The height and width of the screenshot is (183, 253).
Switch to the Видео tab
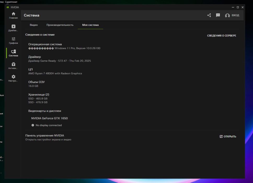tap(34, 25)
